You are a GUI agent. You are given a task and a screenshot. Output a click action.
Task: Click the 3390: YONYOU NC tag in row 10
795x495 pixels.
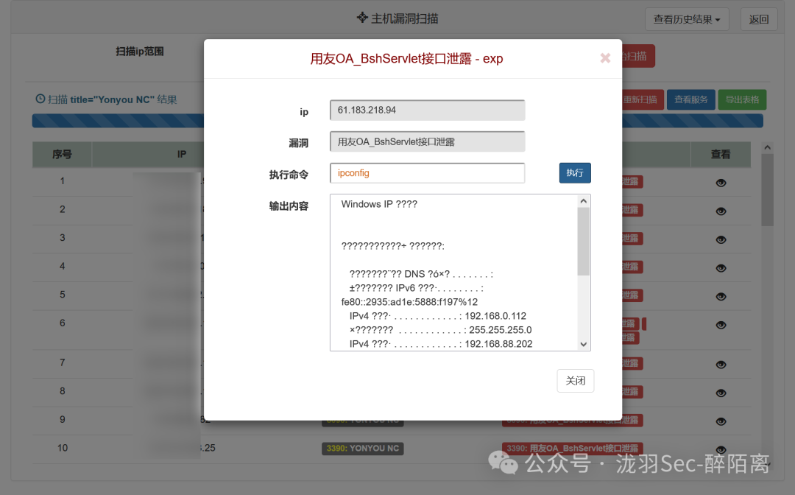(x=362, y=449)
